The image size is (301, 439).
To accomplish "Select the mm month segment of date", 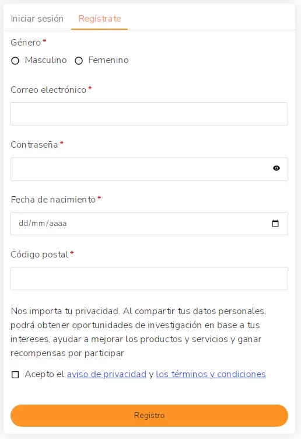I will pos(38,223).
